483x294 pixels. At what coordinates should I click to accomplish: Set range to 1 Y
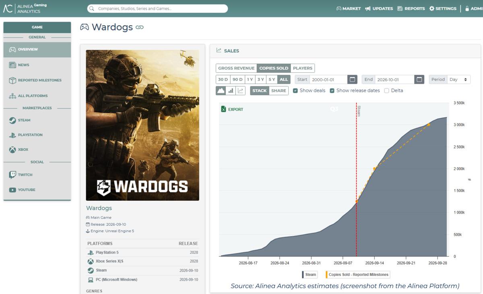(x=250, y=80)
